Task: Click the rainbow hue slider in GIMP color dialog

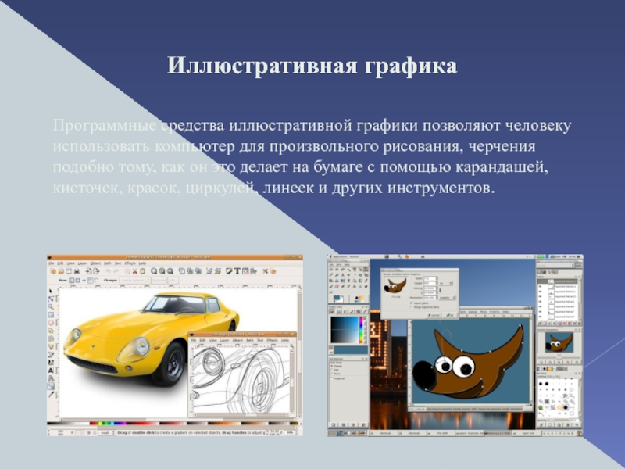Action: pos(362,330)
